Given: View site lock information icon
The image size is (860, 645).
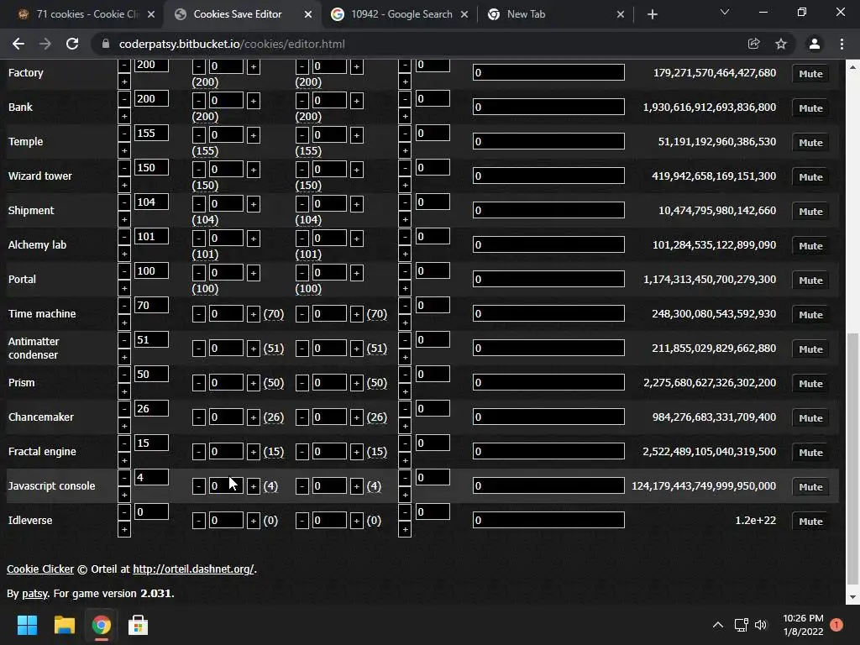Looking at the screenshot, I should (x=106, y=44).
